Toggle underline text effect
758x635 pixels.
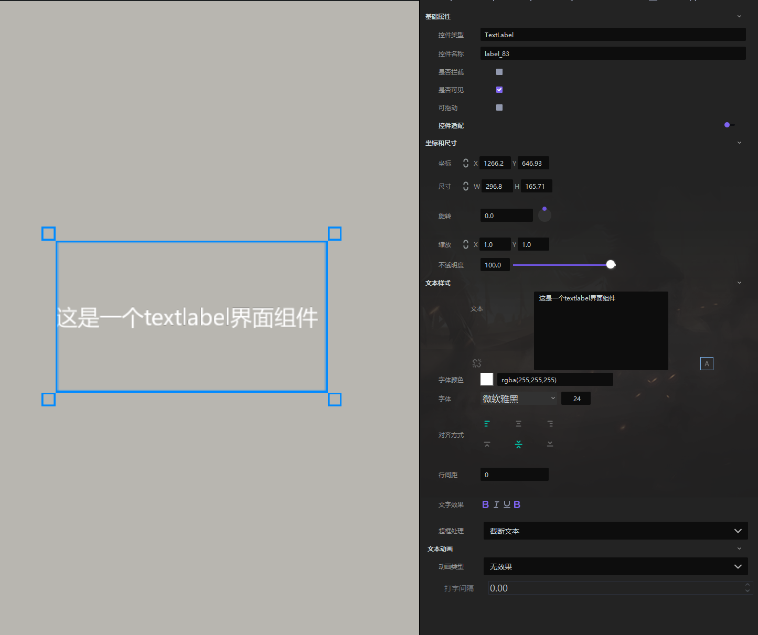[507, 504]
